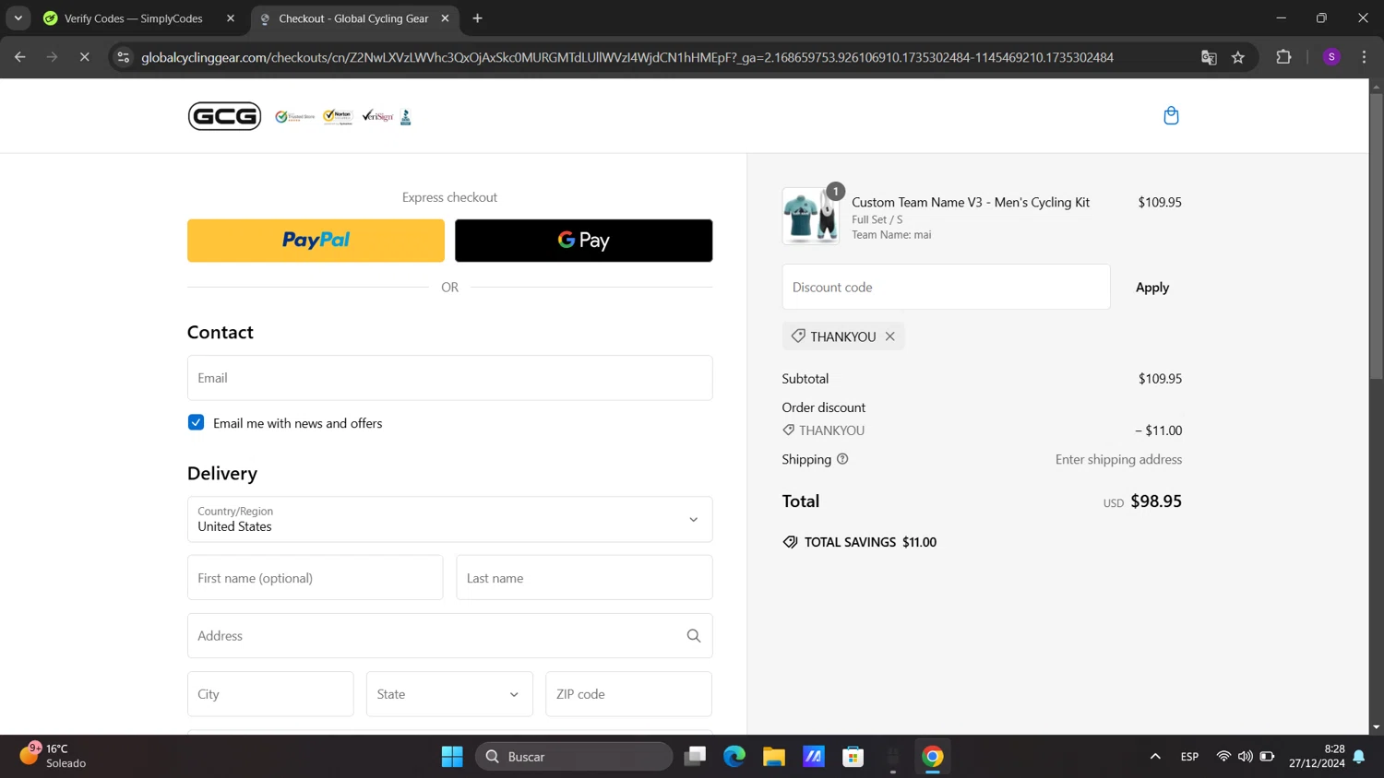
Task: Click the GCG store logo
Action: pos(224,116)
